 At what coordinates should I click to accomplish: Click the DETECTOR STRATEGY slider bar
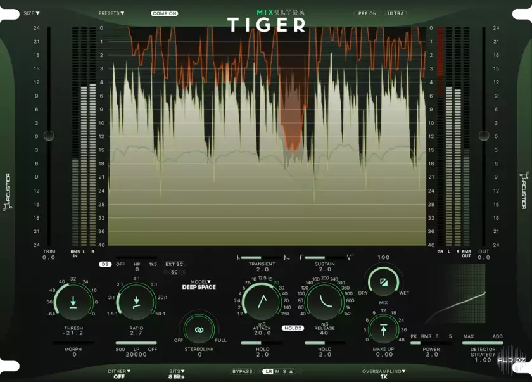pyautogui.click(x=483, y=343)
